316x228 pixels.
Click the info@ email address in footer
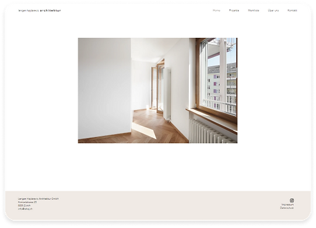pyautogui.click(x=26, y=209)
